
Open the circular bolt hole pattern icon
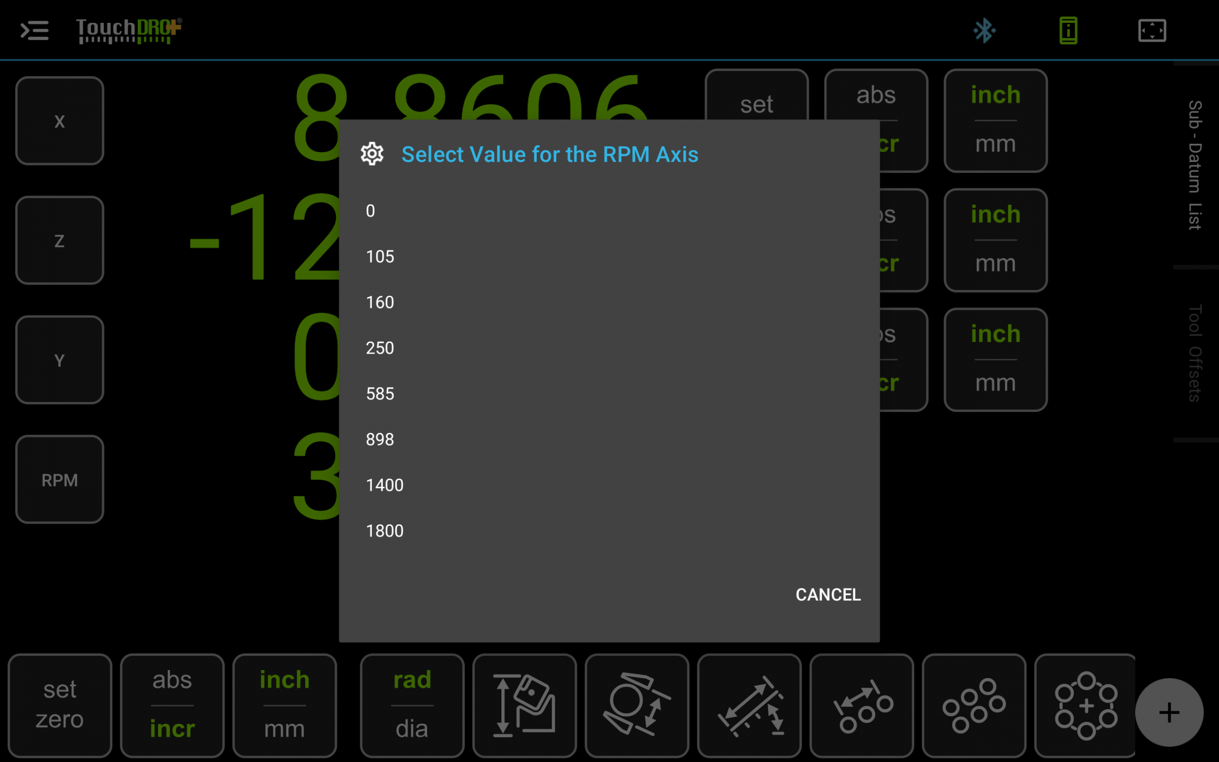(x=1086, y=706)
